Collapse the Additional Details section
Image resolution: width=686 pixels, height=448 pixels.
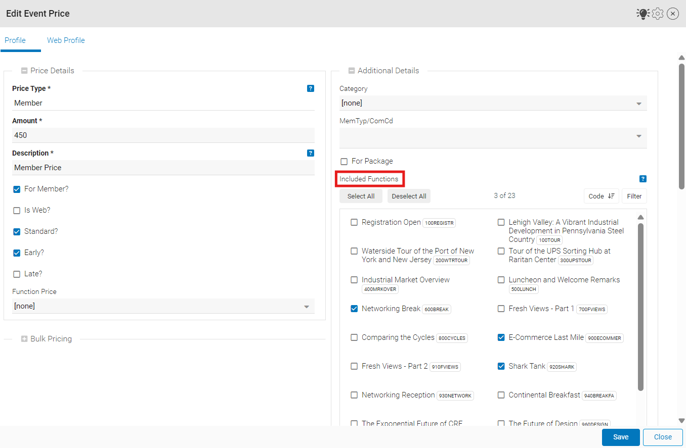pyautogui.click(x=352, y=71)
